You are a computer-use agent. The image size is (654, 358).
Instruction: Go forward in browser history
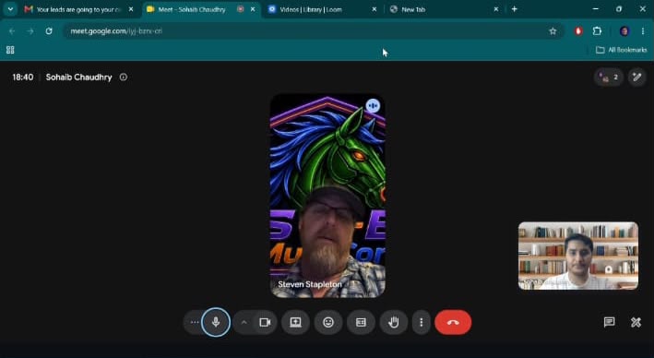click(x=30, y=30)
